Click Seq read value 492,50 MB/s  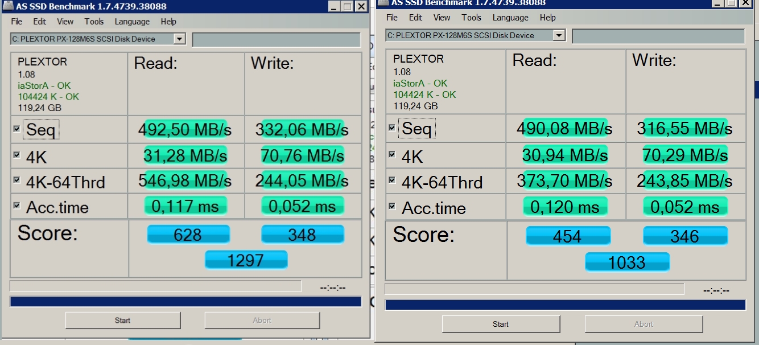coord(185,129)
